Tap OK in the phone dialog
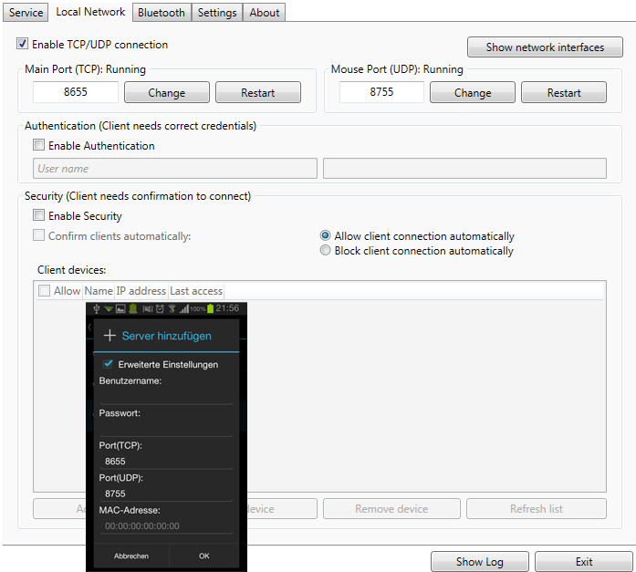Image resolution: width=636 pixels, height=572 pixels. point(204,556)
